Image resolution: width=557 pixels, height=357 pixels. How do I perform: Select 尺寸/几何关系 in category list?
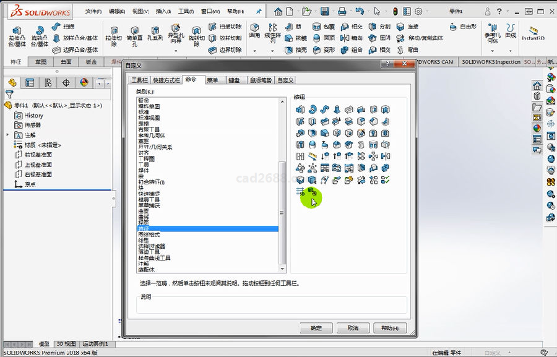click(x=155, y=147)
